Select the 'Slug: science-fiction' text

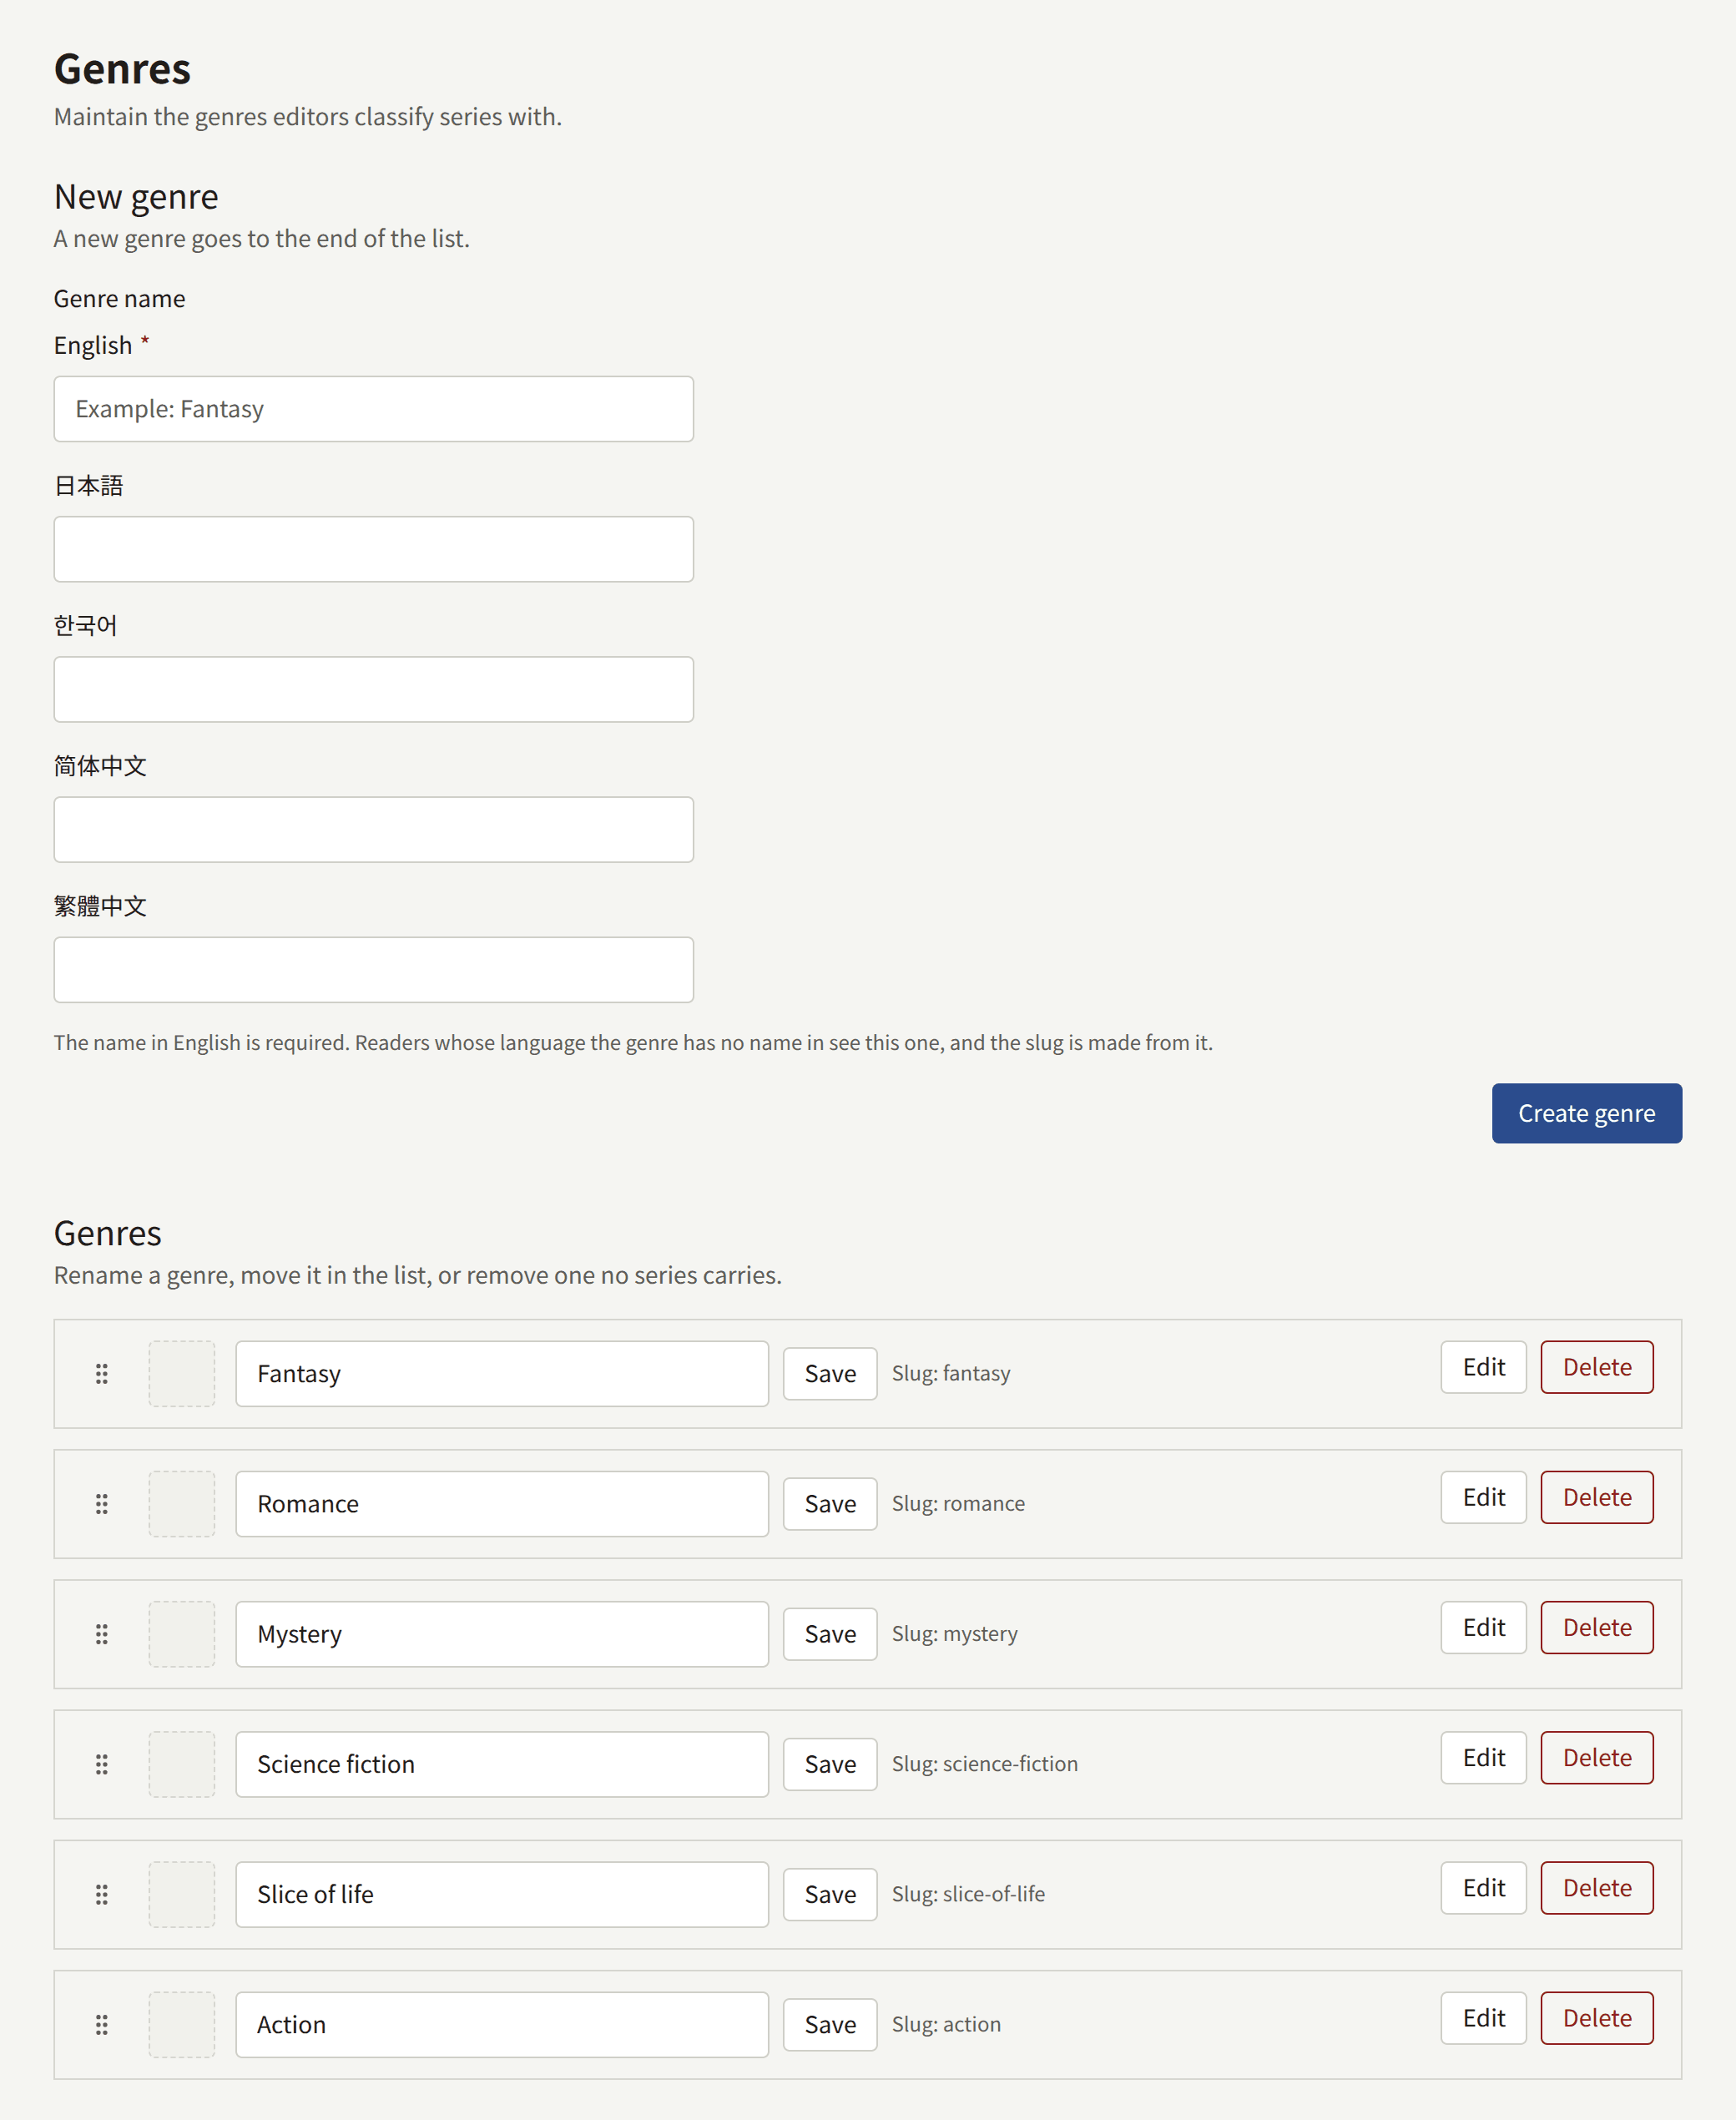click(985, 1764)
